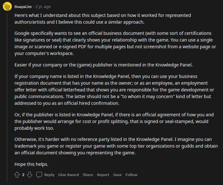Open the BuayaLim username profile link
223x185 pixels.
(x=23, y=7)
